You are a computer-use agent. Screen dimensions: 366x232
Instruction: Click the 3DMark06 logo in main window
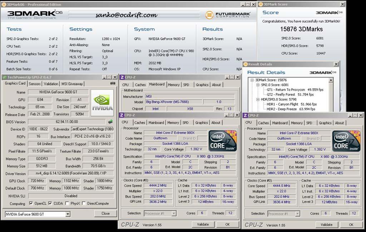click(x=35, y=14)
